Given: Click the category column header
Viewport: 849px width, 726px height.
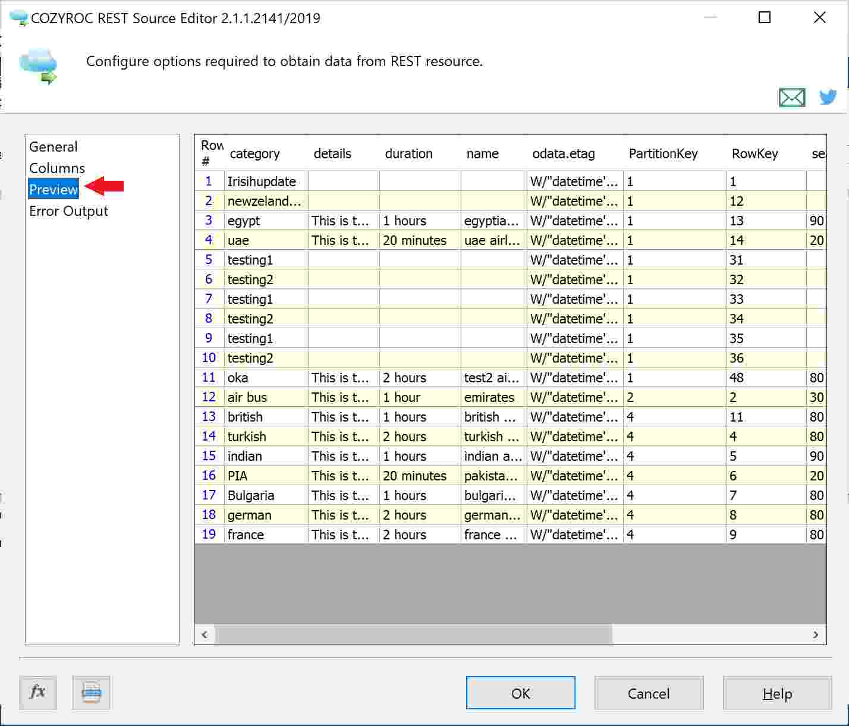Looking at the screenshot, I should coord(266,153).
